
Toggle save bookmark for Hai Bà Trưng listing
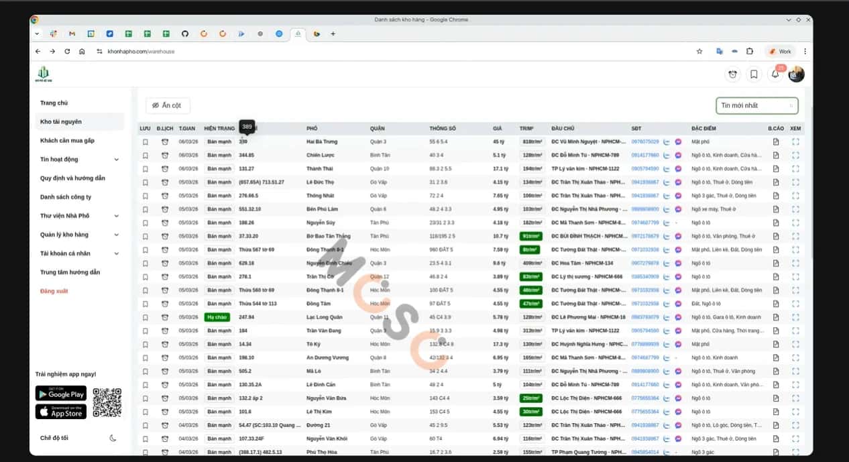pos(145,141)
